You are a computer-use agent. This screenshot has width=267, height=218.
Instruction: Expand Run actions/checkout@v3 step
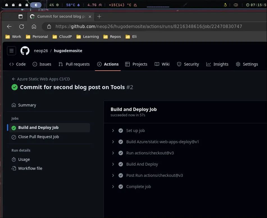coord(113,153)
